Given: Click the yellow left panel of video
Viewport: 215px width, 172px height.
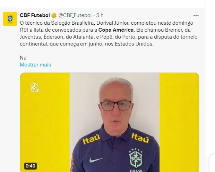Looking at the screenshot, I should [45, 122].
